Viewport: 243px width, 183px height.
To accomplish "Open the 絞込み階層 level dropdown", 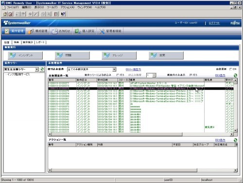I will [x=154, y=75].
